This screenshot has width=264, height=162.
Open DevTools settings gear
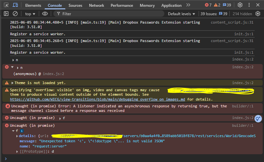(240, 5)
